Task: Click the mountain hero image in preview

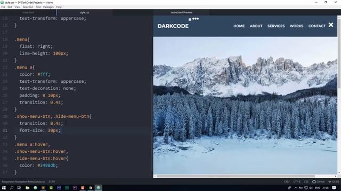Action: pos(245,105)
